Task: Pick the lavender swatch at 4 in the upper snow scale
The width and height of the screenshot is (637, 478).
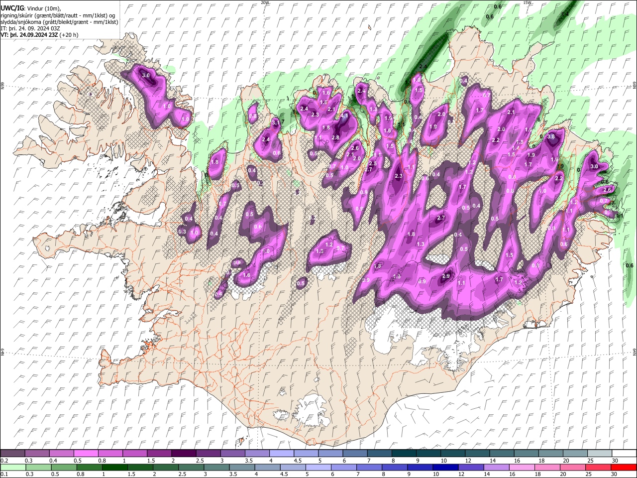Action: tap(282, 454)
